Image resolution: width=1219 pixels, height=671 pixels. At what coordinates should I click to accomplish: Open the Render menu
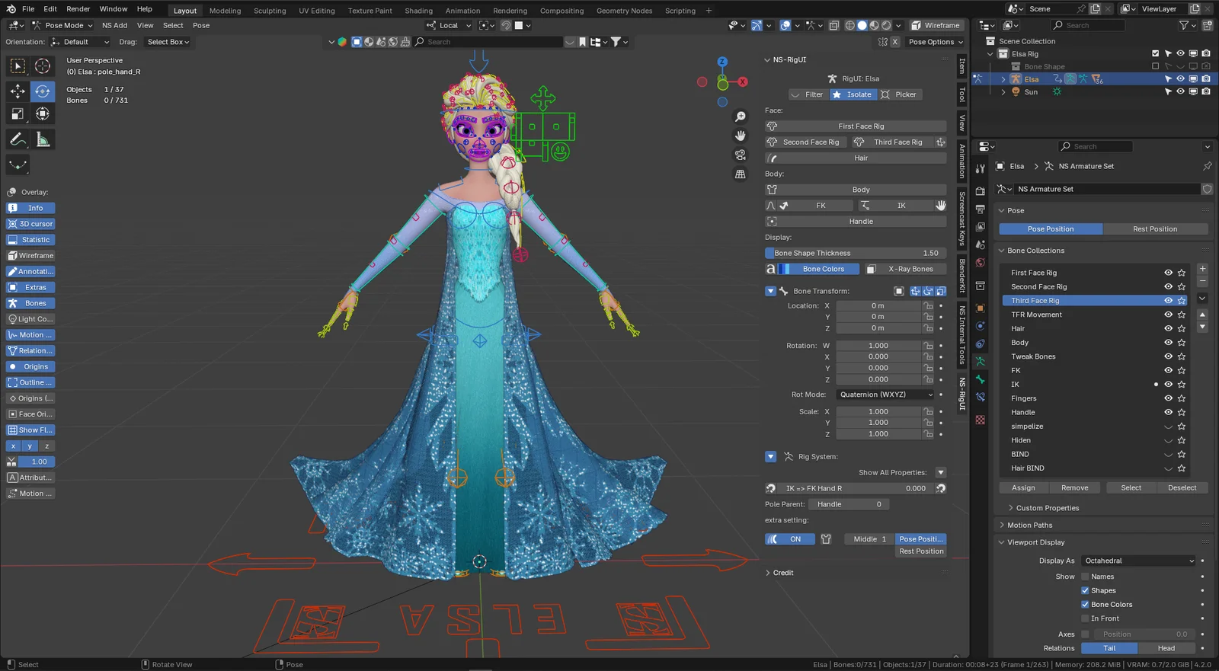point(78,9)
